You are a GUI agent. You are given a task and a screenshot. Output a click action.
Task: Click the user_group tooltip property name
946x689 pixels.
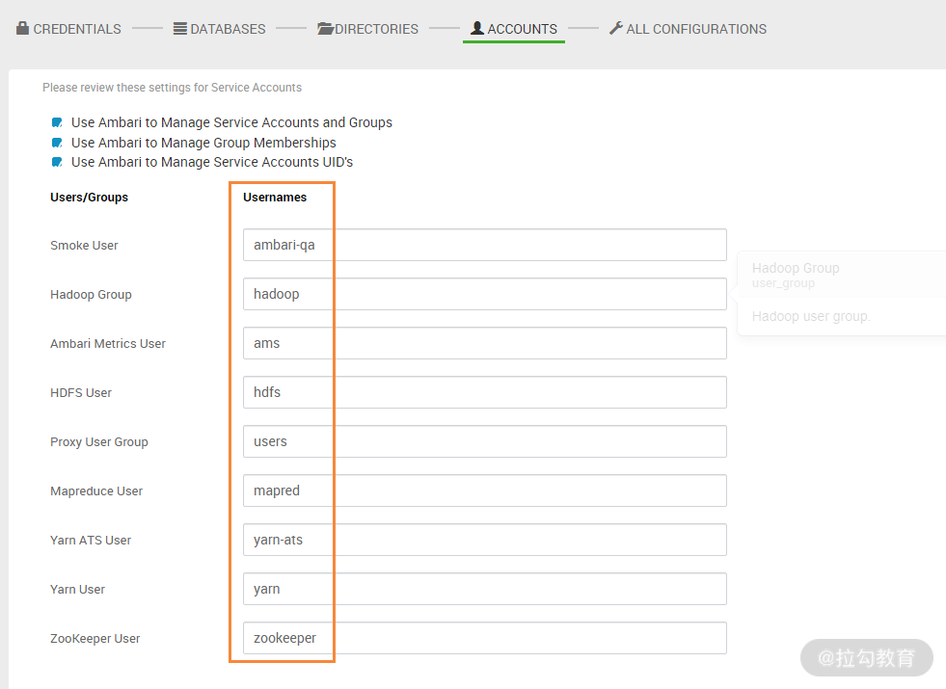click(783, 283)
